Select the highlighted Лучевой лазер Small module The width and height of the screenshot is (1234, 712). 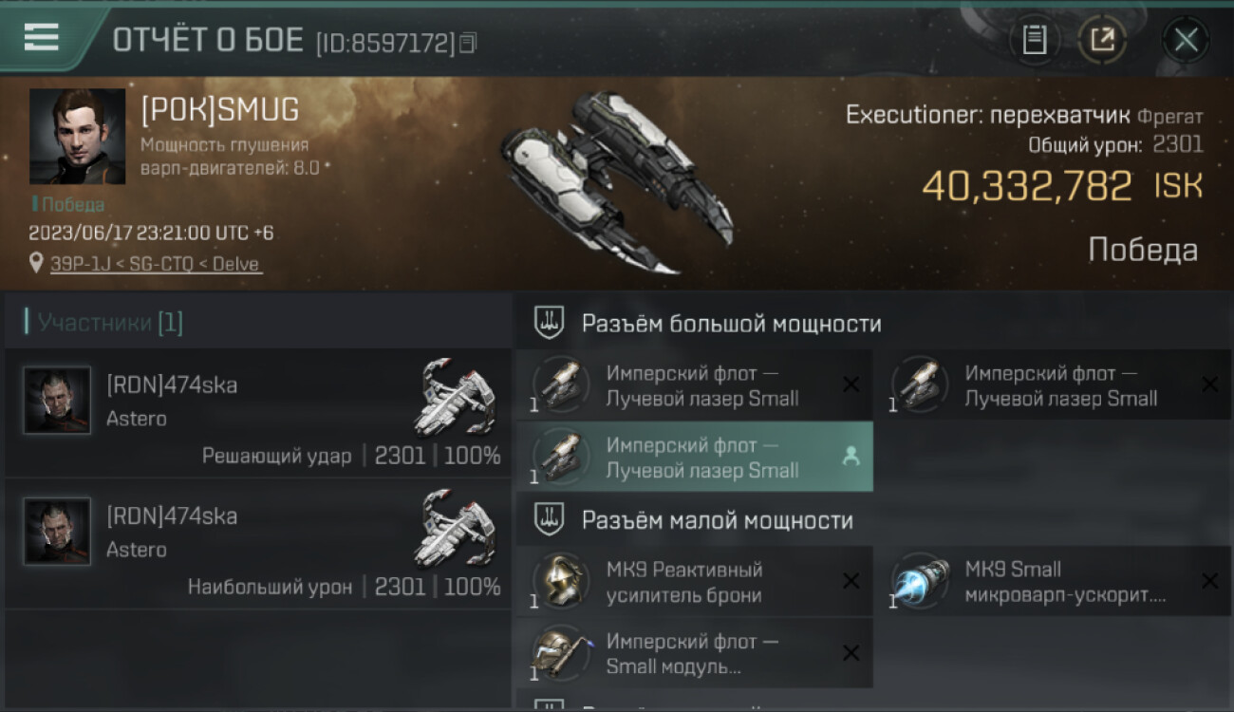(x=694, y=457)
